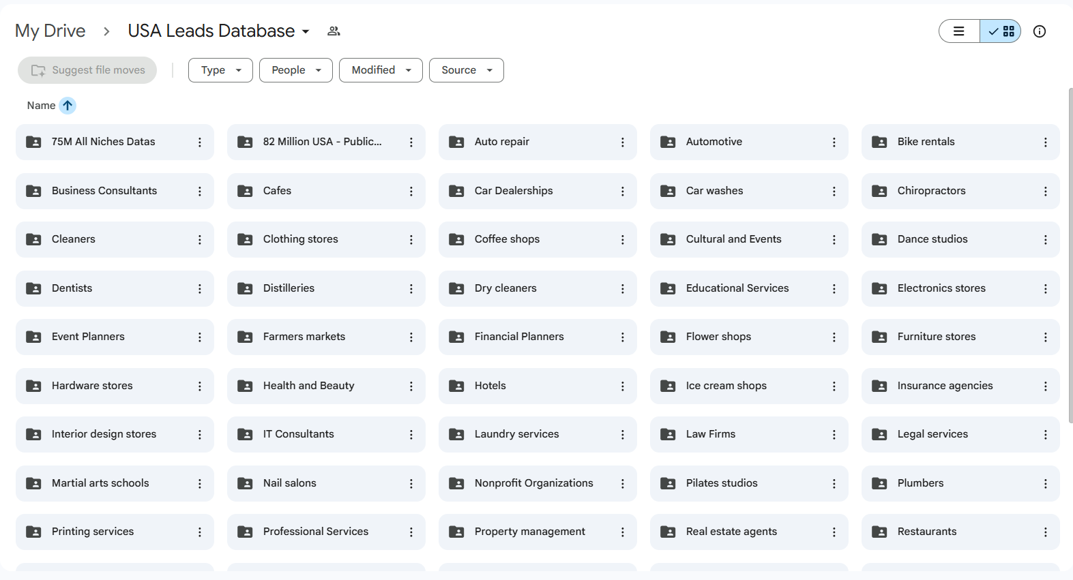
Task: Open more actions for Coffee shops folder
Action: pyautogui.click(x=623, y=240)
